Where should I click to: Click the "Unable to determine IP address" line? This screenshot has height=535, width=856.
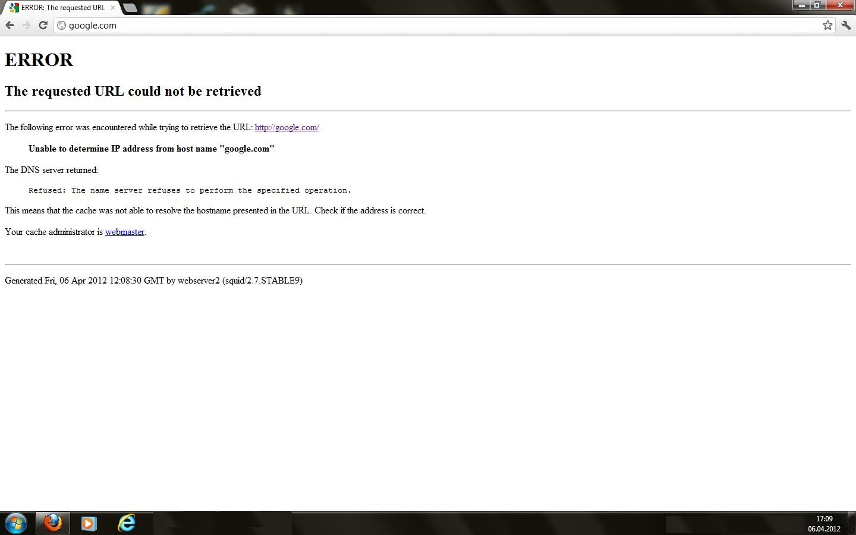click(152, 149)
